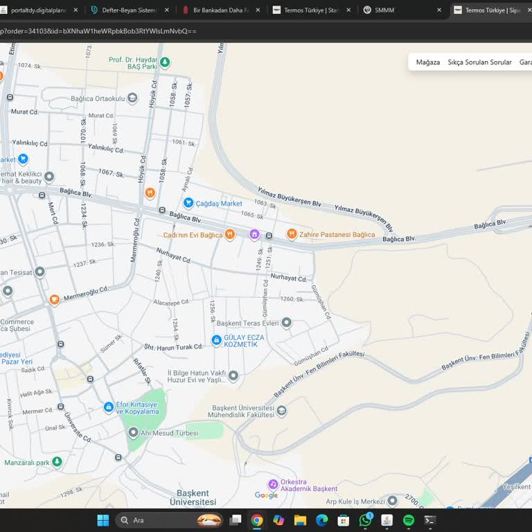
Task: Open the GÜLAY ECZA KOZMETİK map pin
Action: coord(216,341)
